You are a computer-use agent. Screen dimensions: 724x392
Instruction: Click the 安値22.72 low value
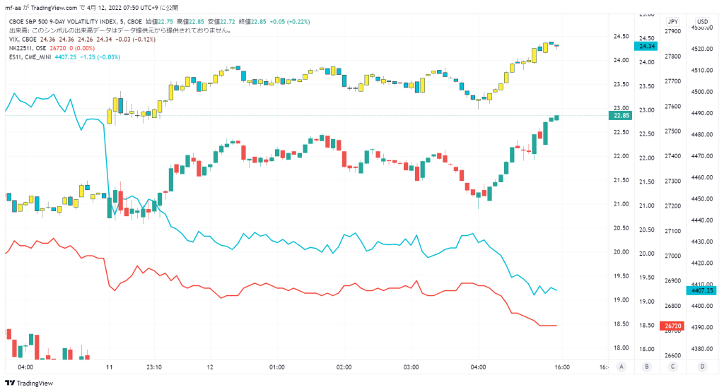click(x=221, y=22)
